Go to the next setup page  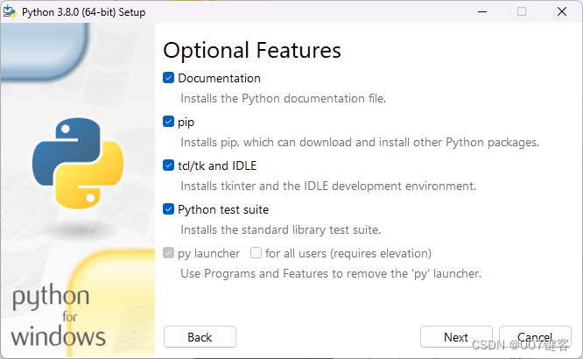point(456,337)
